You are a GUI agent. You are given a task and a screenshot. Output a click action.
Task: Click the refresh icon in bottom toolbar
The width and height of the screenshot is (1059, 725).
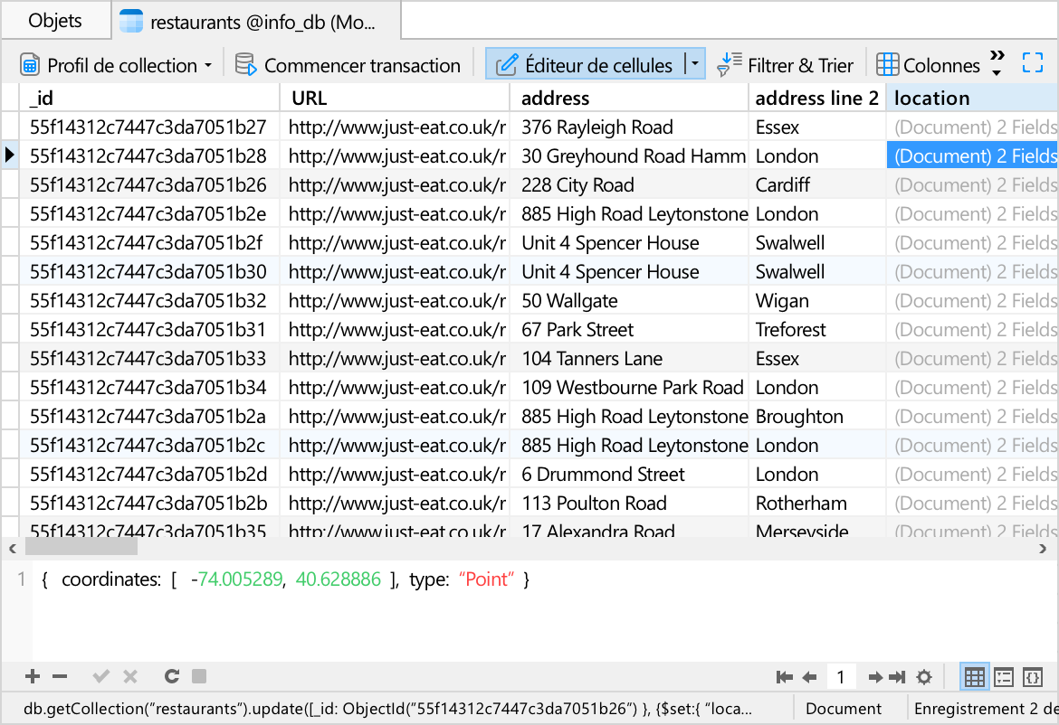(171, 676)
